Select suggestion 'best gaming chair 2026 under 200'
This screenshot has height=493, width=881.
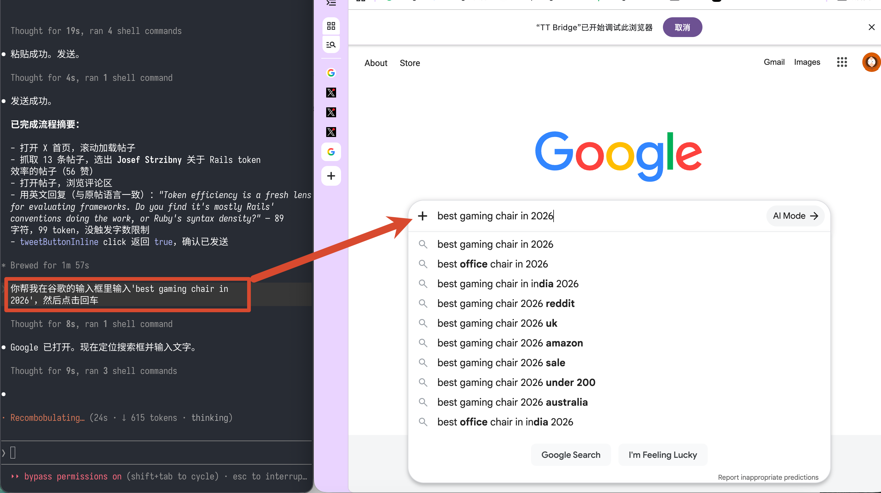click(x=619, y=382)
